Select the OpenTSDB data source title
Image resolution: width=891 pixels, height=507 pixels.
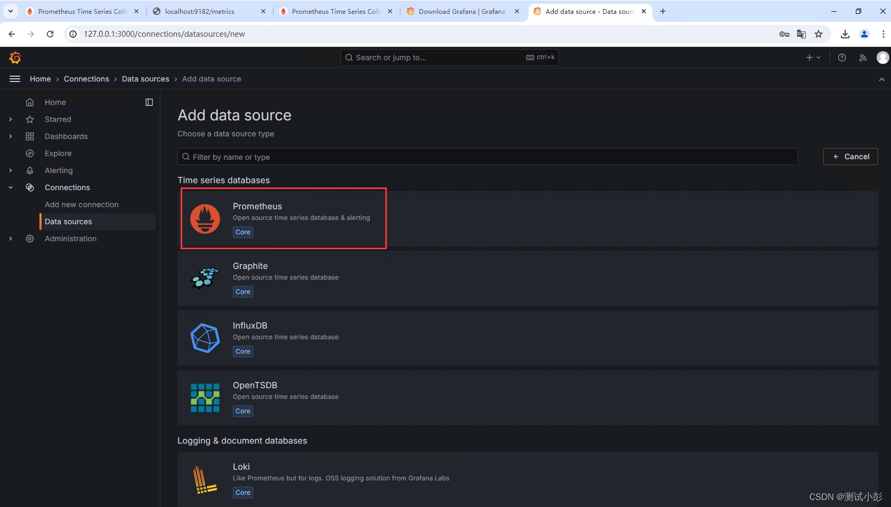point(255,385)
